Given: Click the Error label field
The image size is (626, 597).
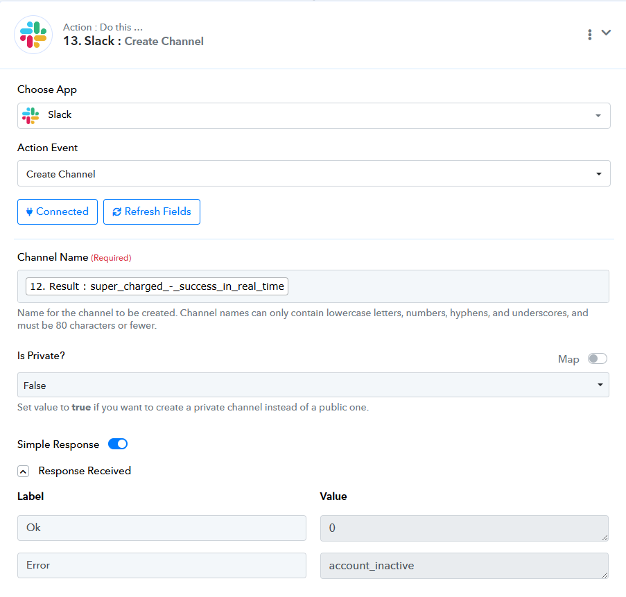Looking at the screenshot, I should click(162, 566).
